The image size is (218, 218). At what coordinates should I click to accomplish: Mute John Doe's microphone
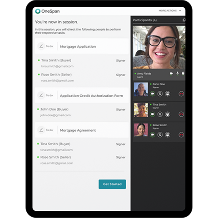click(x=160, y=94)
